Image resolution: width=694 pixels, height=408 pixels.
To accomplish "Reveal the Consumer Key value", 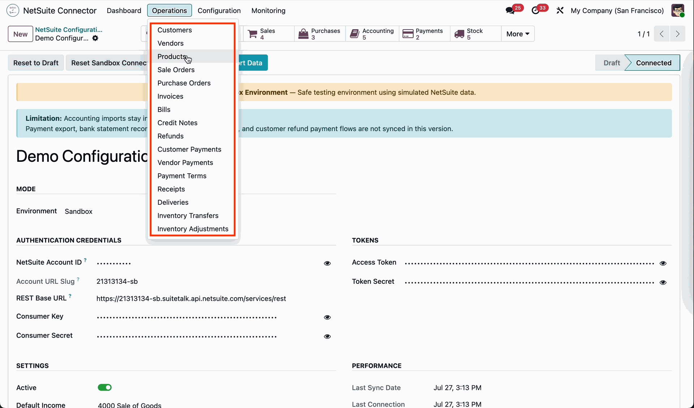I will 327,317.
